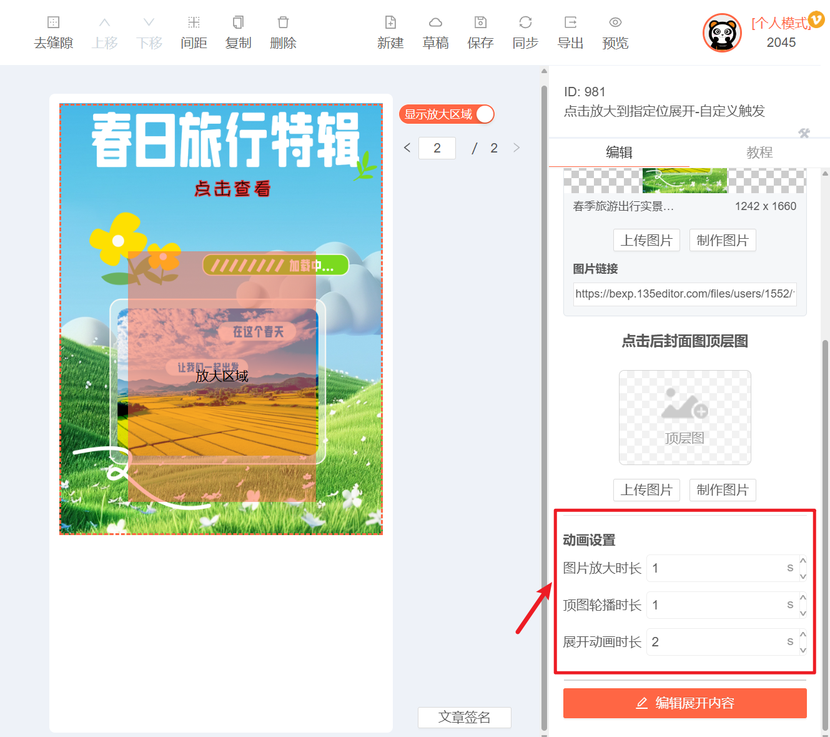Click 制作图片 under the 顶层图 placeholder
The height and width of the screenshot is (737, 830).
(723, 489)
